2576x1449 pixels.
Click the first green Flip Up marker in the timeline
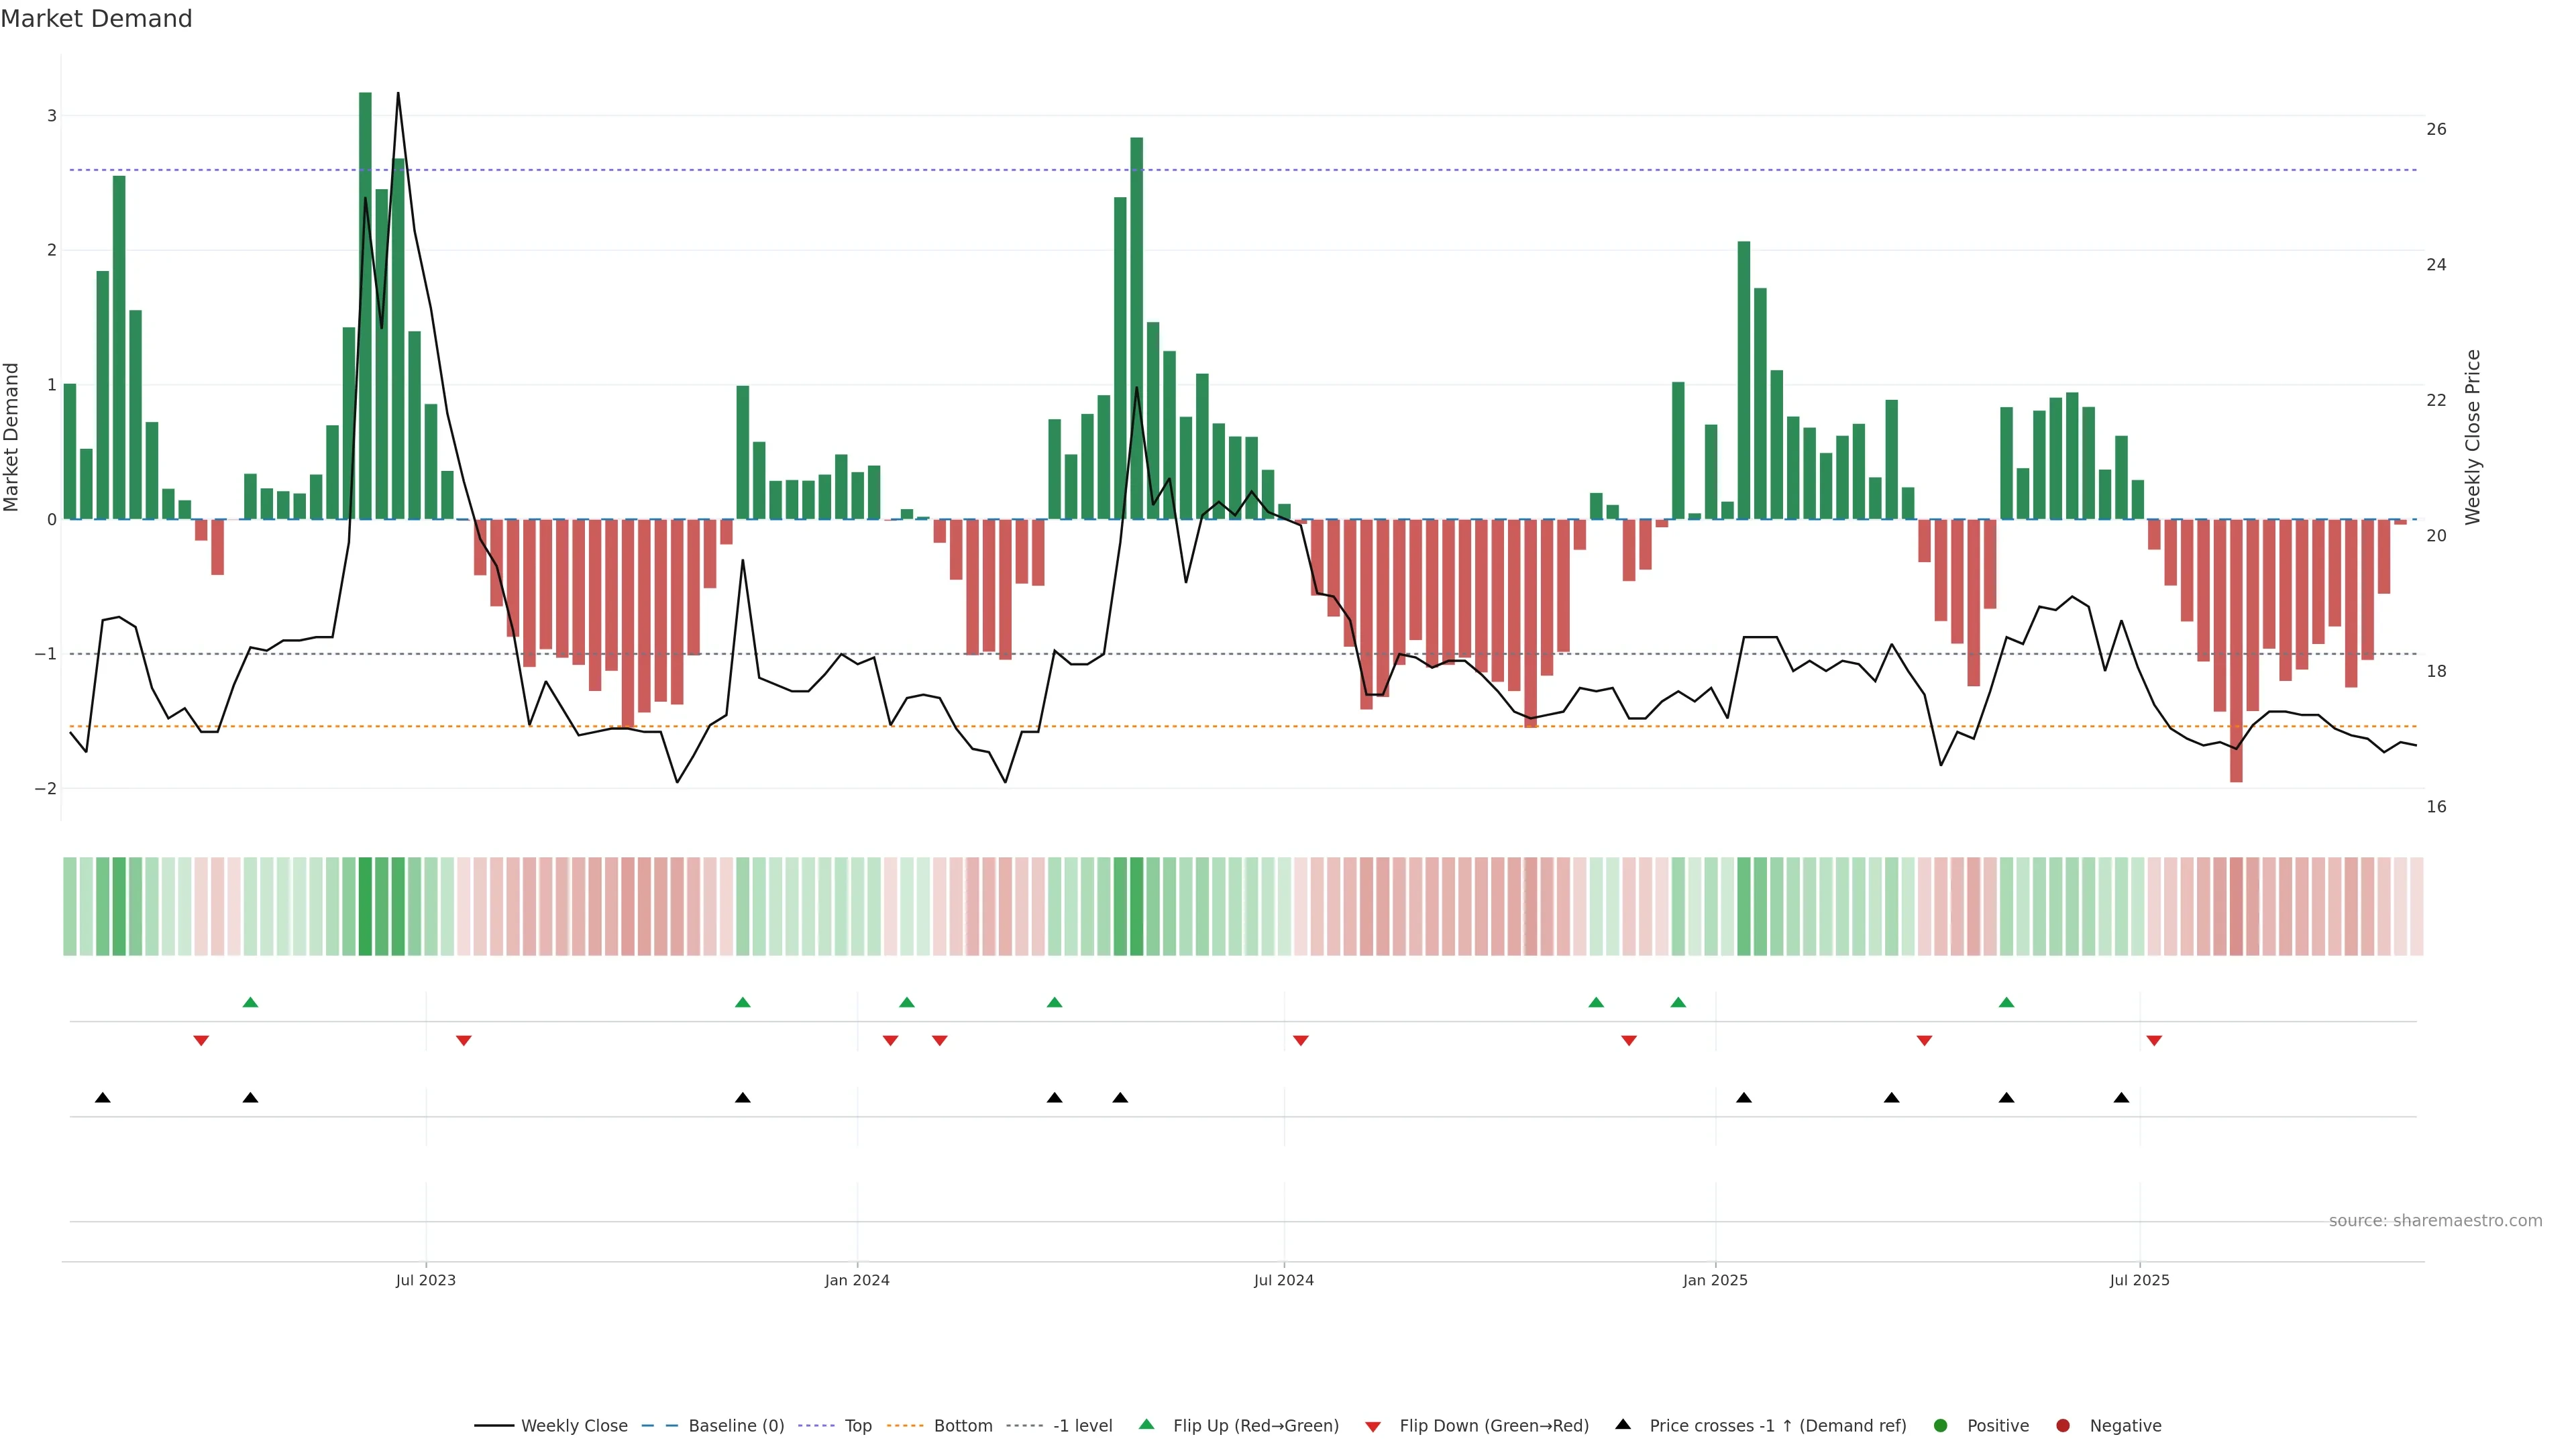(250, 1002)
